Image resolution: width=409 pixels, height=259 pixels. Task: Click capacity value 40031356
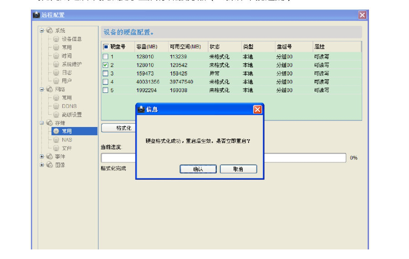point(148,82)
